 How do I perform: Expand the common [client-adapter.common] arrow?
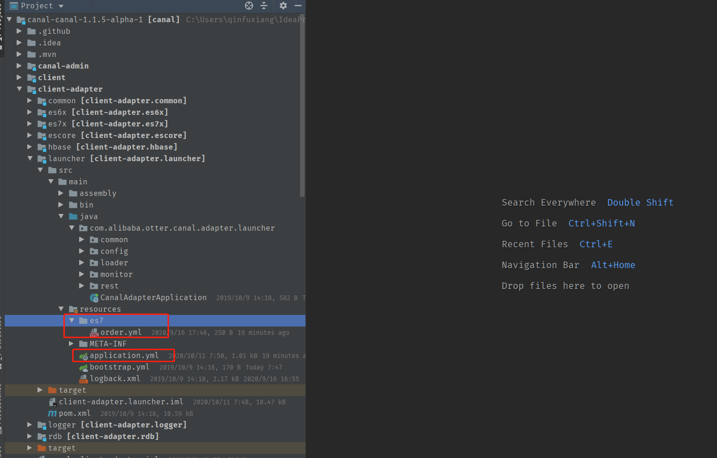30,100
